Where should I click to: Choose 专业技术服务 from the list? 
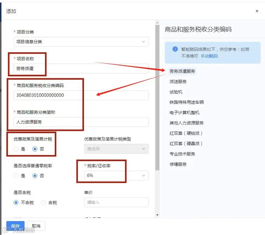point(182,154)
